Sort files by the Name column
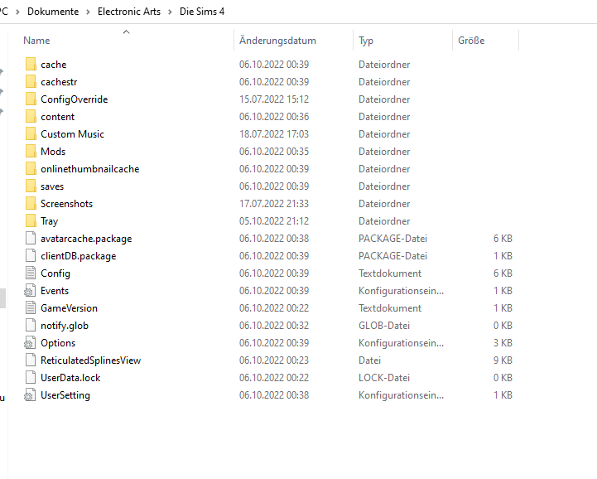597x479 pixels. 36,41
